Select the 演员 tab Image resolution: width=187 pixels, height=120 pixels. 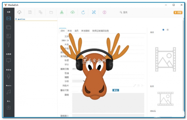[76, 31]
